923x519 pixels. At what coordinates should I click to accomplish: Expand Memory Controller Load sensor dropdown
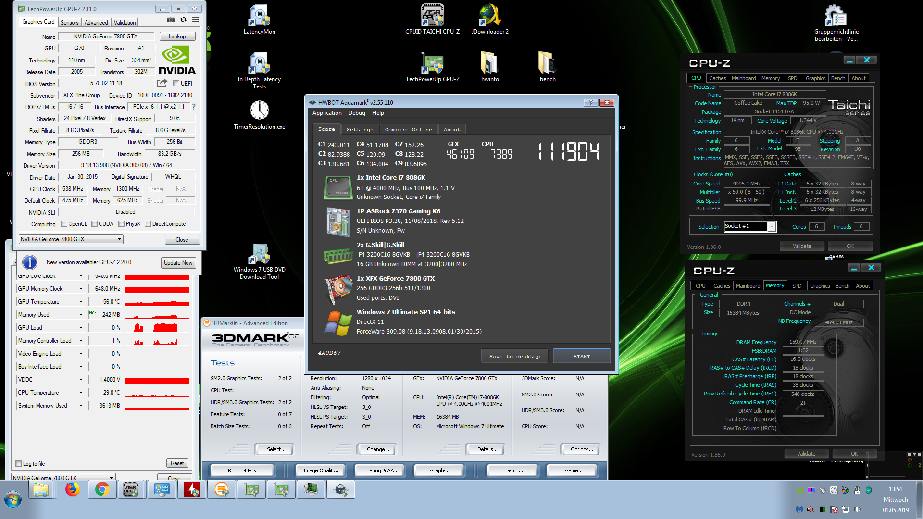[81, 341]
